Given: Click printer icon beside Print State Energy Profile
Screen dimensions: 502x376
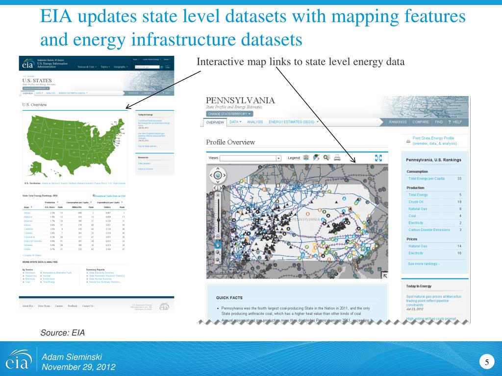Looking at the screenshot, I should 408,141.
